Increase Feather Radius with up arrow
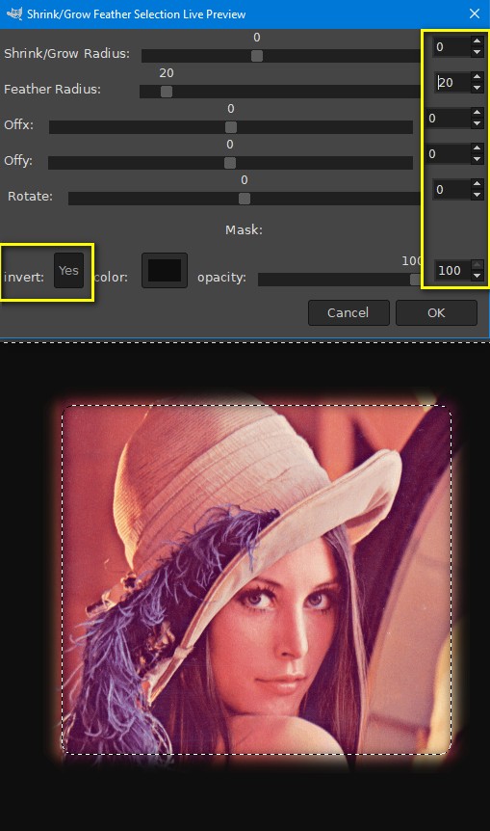 click(x=477, y=76)
